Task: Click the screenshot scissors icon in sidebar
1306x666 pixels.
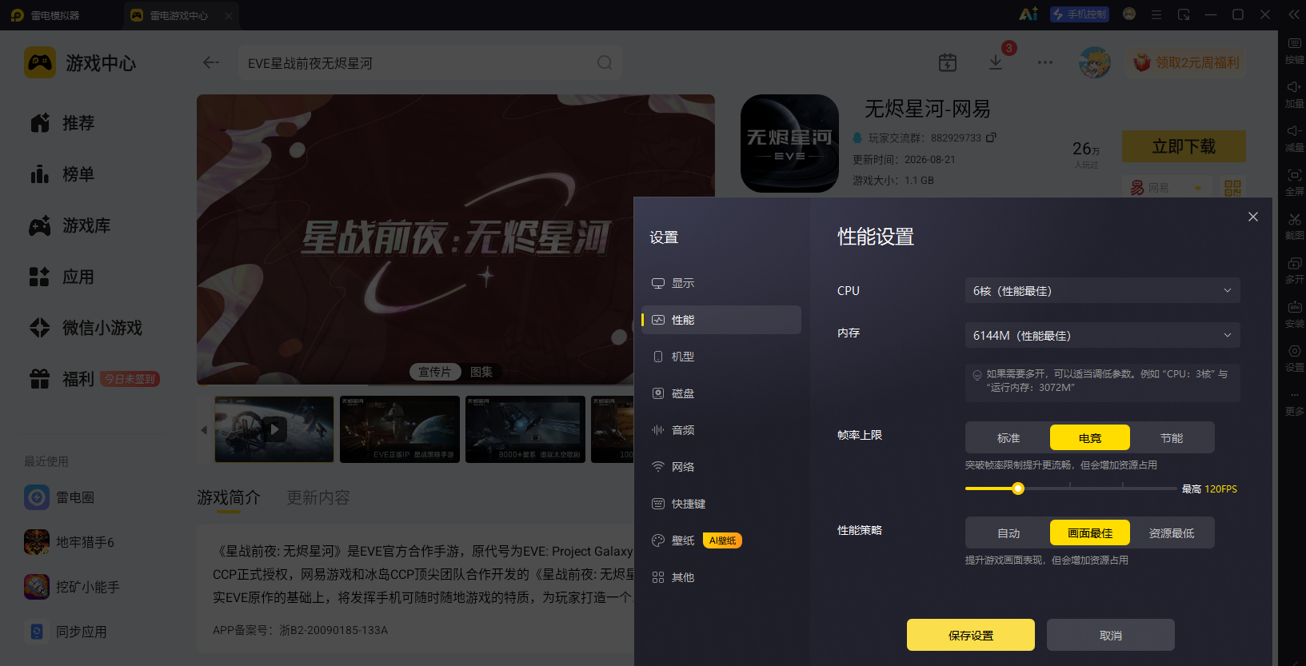Action: pyautogui.click(x=1295, y=225)
